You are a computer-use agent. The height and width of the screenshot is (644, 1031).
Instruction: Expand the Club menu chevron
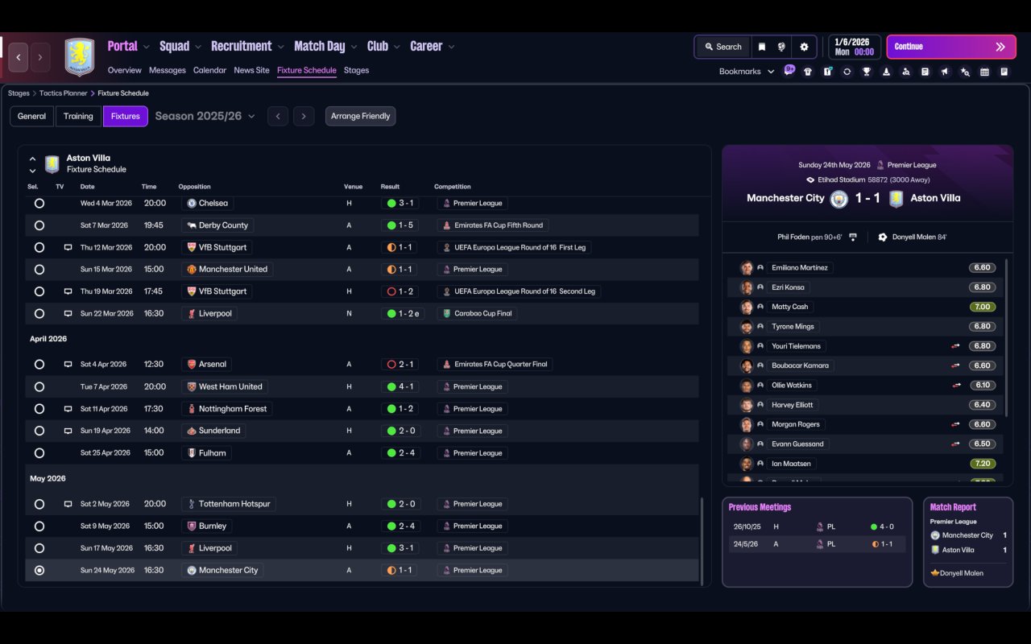[x=396, y=47]
